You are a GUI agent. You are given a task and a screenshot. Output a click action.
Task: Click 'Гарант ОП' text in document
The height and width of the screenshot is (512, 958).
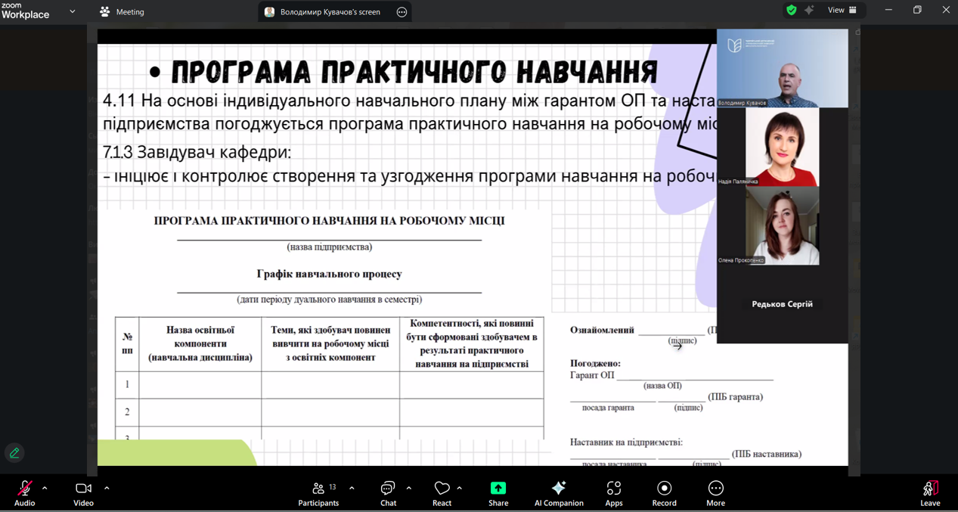coord(592,375)
